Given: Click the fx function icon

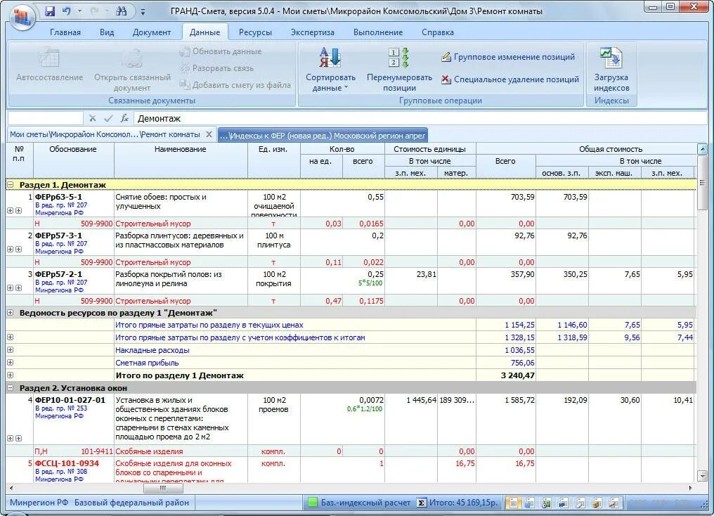Looking at the screenshot, I should point(124,118).
